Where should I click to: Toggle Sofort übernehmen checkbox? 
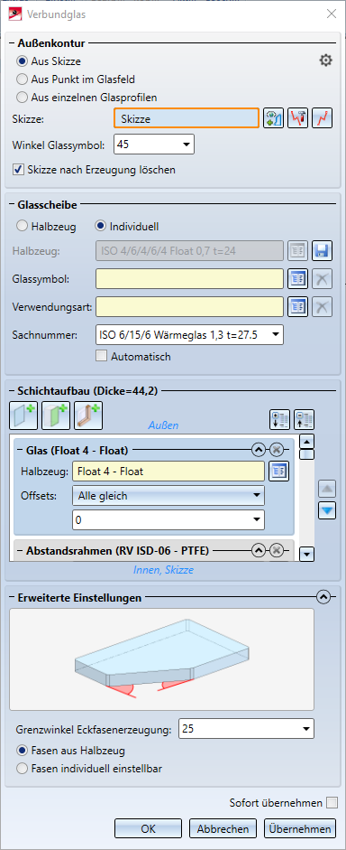[332, 803]
